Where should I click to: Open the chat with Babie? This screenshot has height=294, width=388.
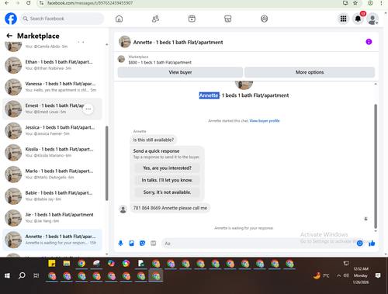[x=52, y=196]
